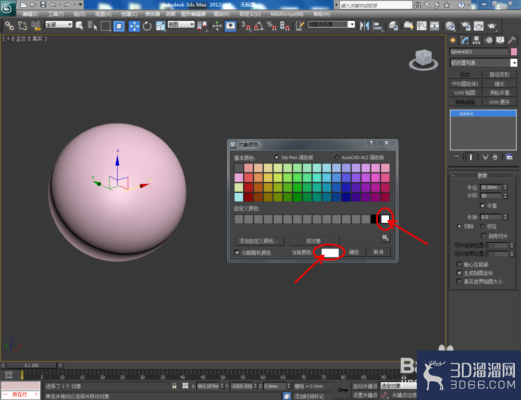Screen dimensions: 521x400
Task: Open the 视图(V) menu
Action: pyautogui.click(x=103, y=14)
